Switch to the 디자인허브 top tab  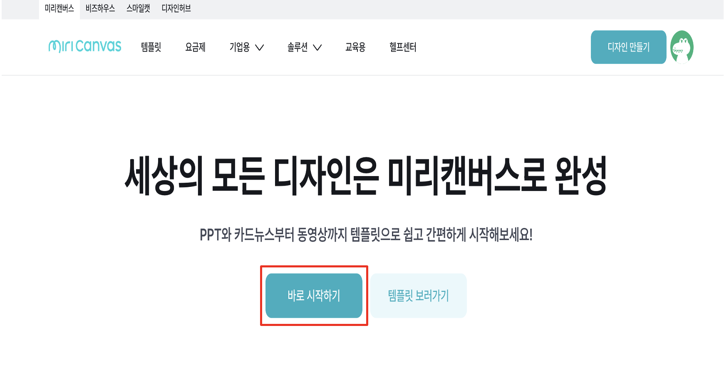coord(176,9)
